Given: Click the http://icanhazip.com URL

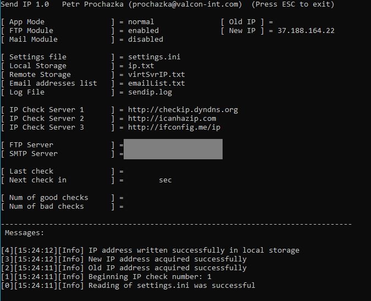Looking at the screenshot, I should 172,119.
